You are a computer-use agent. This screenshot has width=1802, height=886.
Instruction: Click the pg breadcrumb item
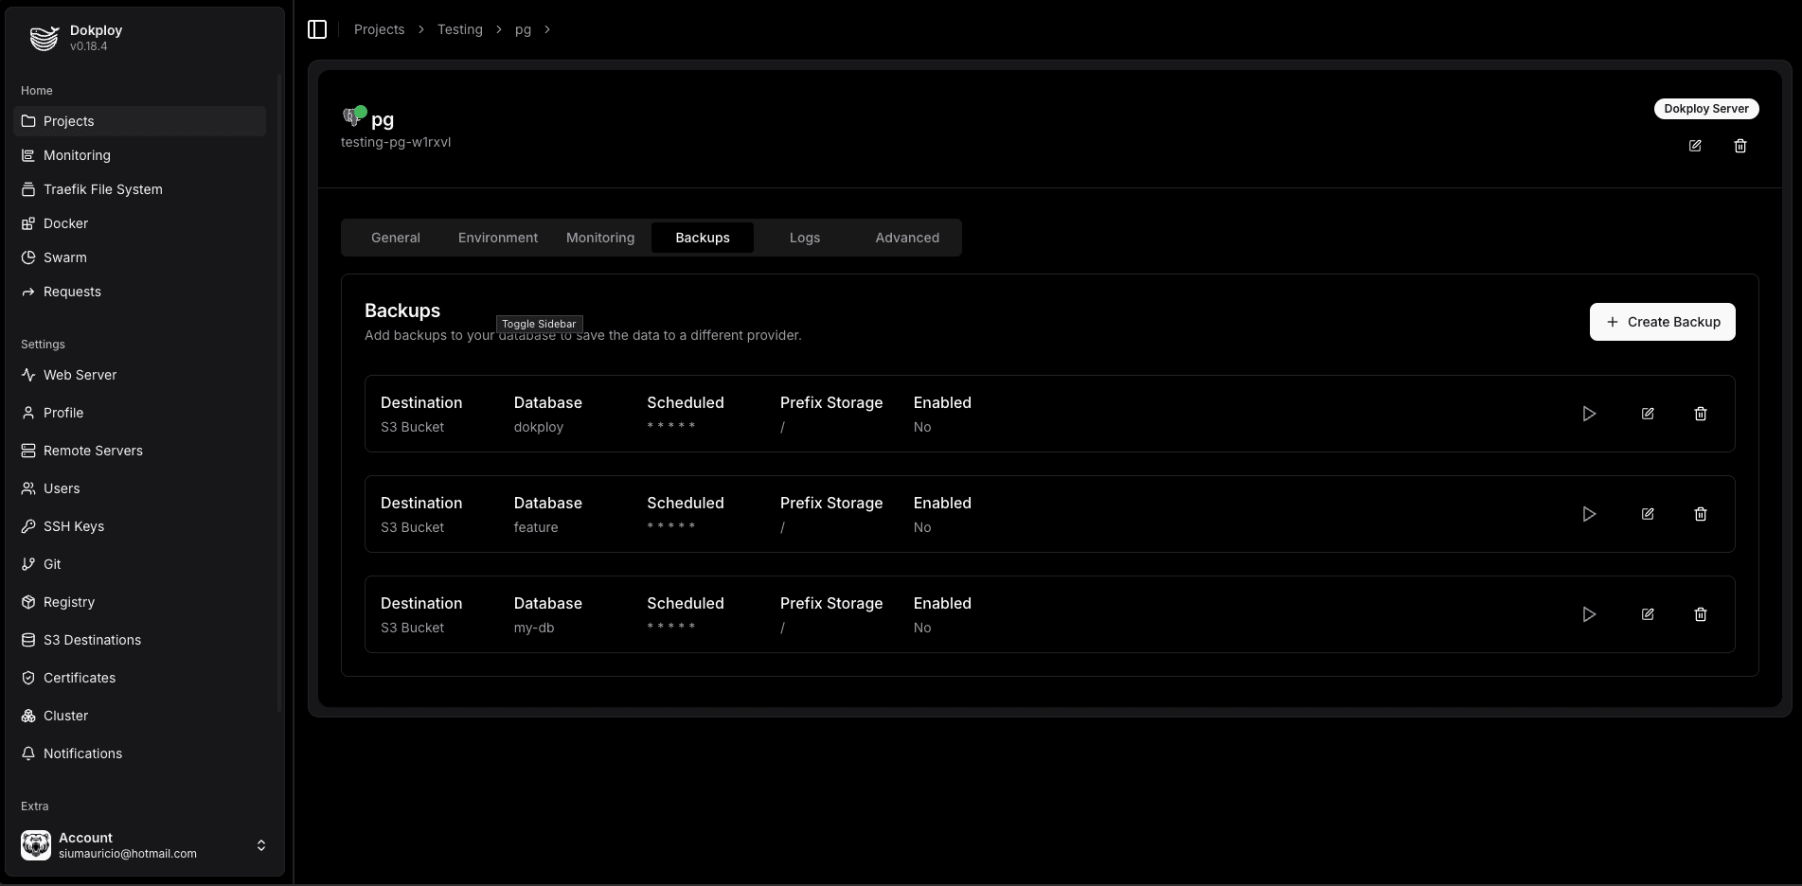coord(523,29)
